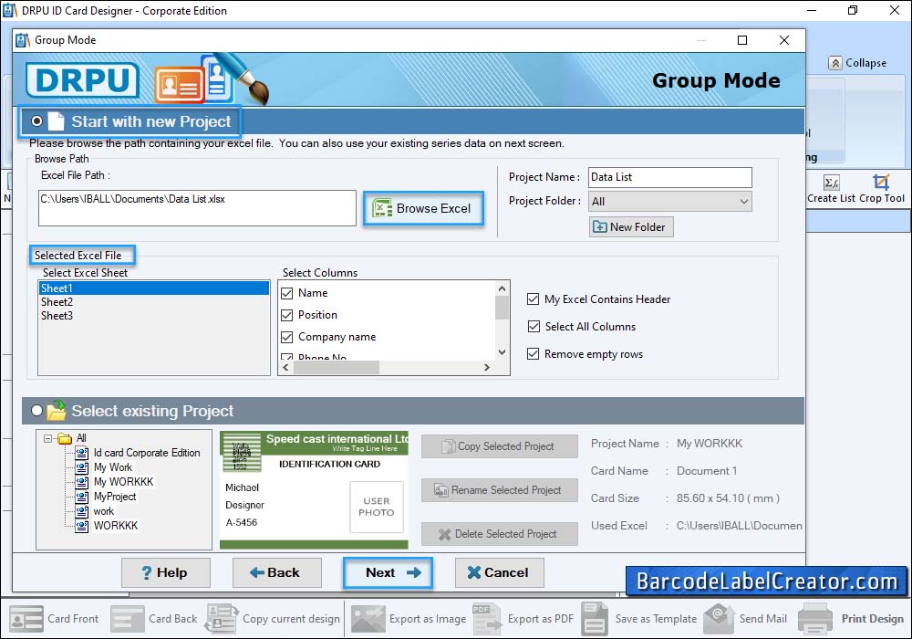The width and height of the screenshot is (912, 639).
Task: Collapse the All folder tree node
Action: click(x=47, y=438)
